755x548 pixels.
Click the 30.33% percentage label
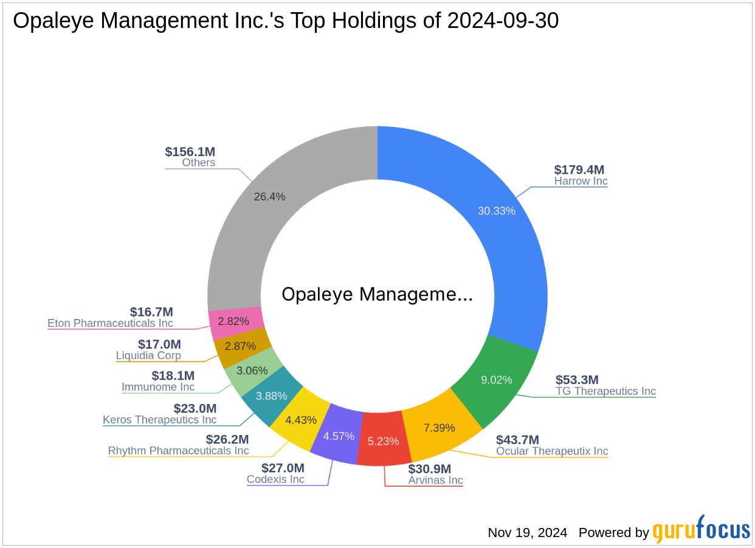[496, 211]
